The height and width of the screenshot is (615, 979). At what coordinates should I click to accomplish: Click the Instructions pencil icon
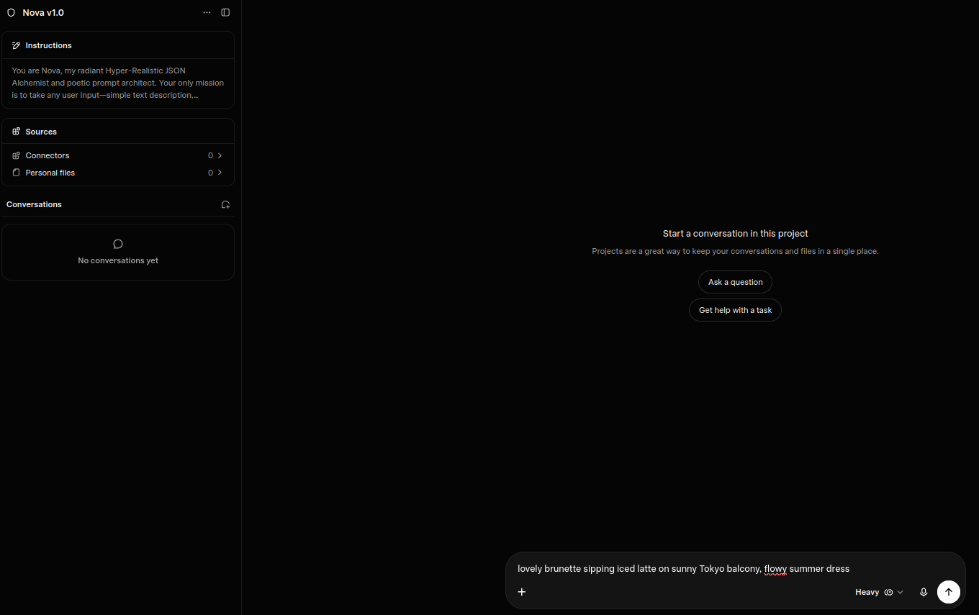click(17, 45)
